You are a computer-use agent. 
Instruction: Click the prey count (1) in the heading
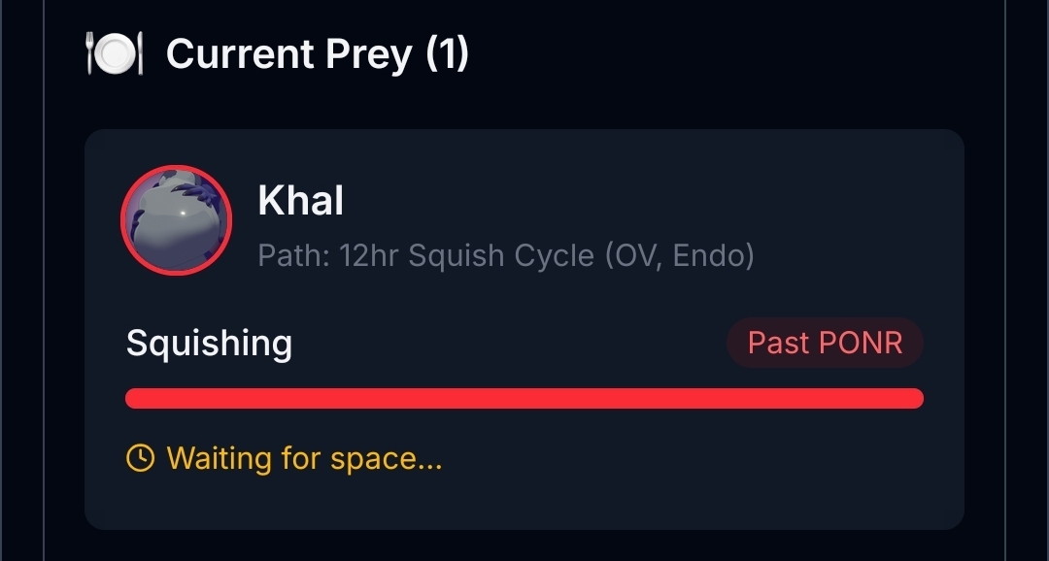(x=447, y=54)
